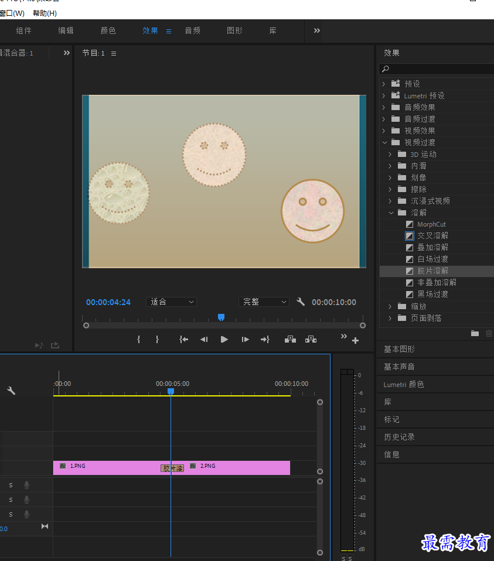Open program monitor settings wrench
The width and height of the screenshot is (494, 561).
tap(301, 302)
